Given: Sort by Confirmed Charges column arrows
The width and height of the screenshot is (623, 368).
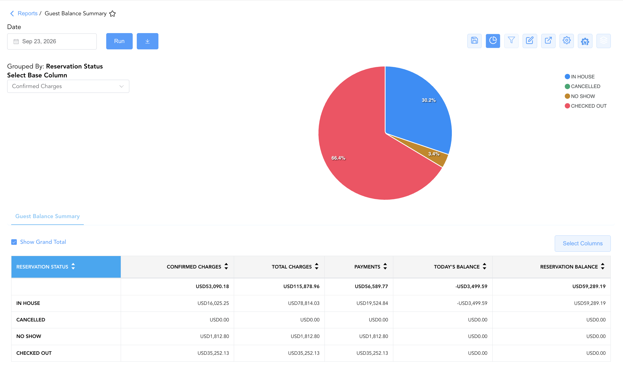Looking at the screenshot, I should [226, 266].
